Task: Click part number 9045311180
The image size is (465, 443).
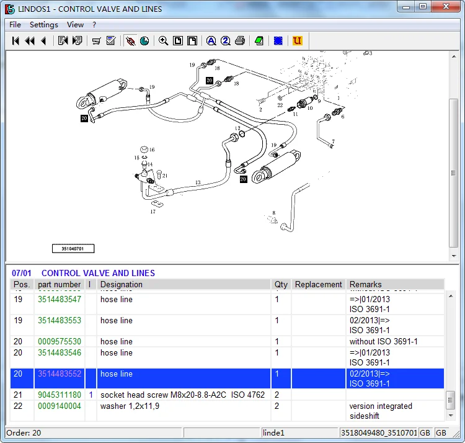Action: (x=60, y=395)
